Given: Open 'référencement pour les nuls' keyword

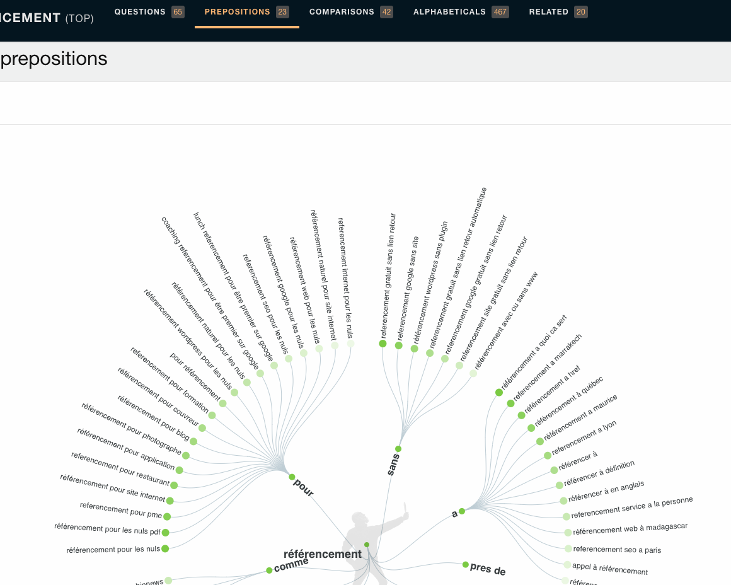Looking at the screenshot, I should 113,550.
